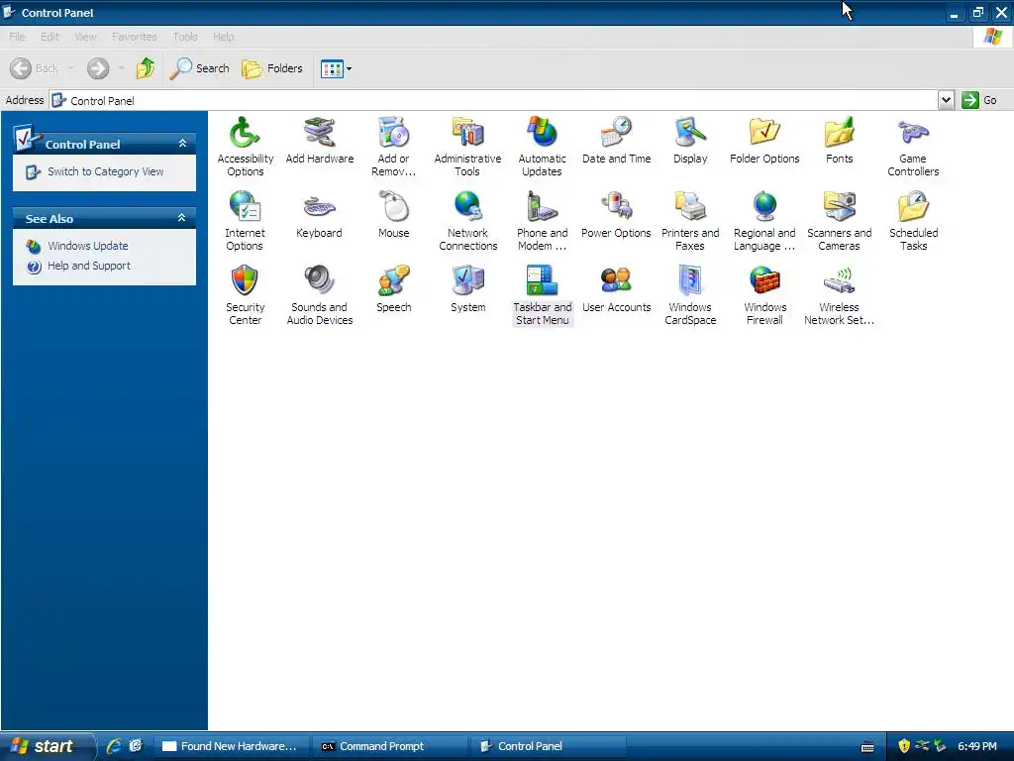Click the Search toolbar button
The height and width of the screenshot is (761, 1014).
pos(199,68)
